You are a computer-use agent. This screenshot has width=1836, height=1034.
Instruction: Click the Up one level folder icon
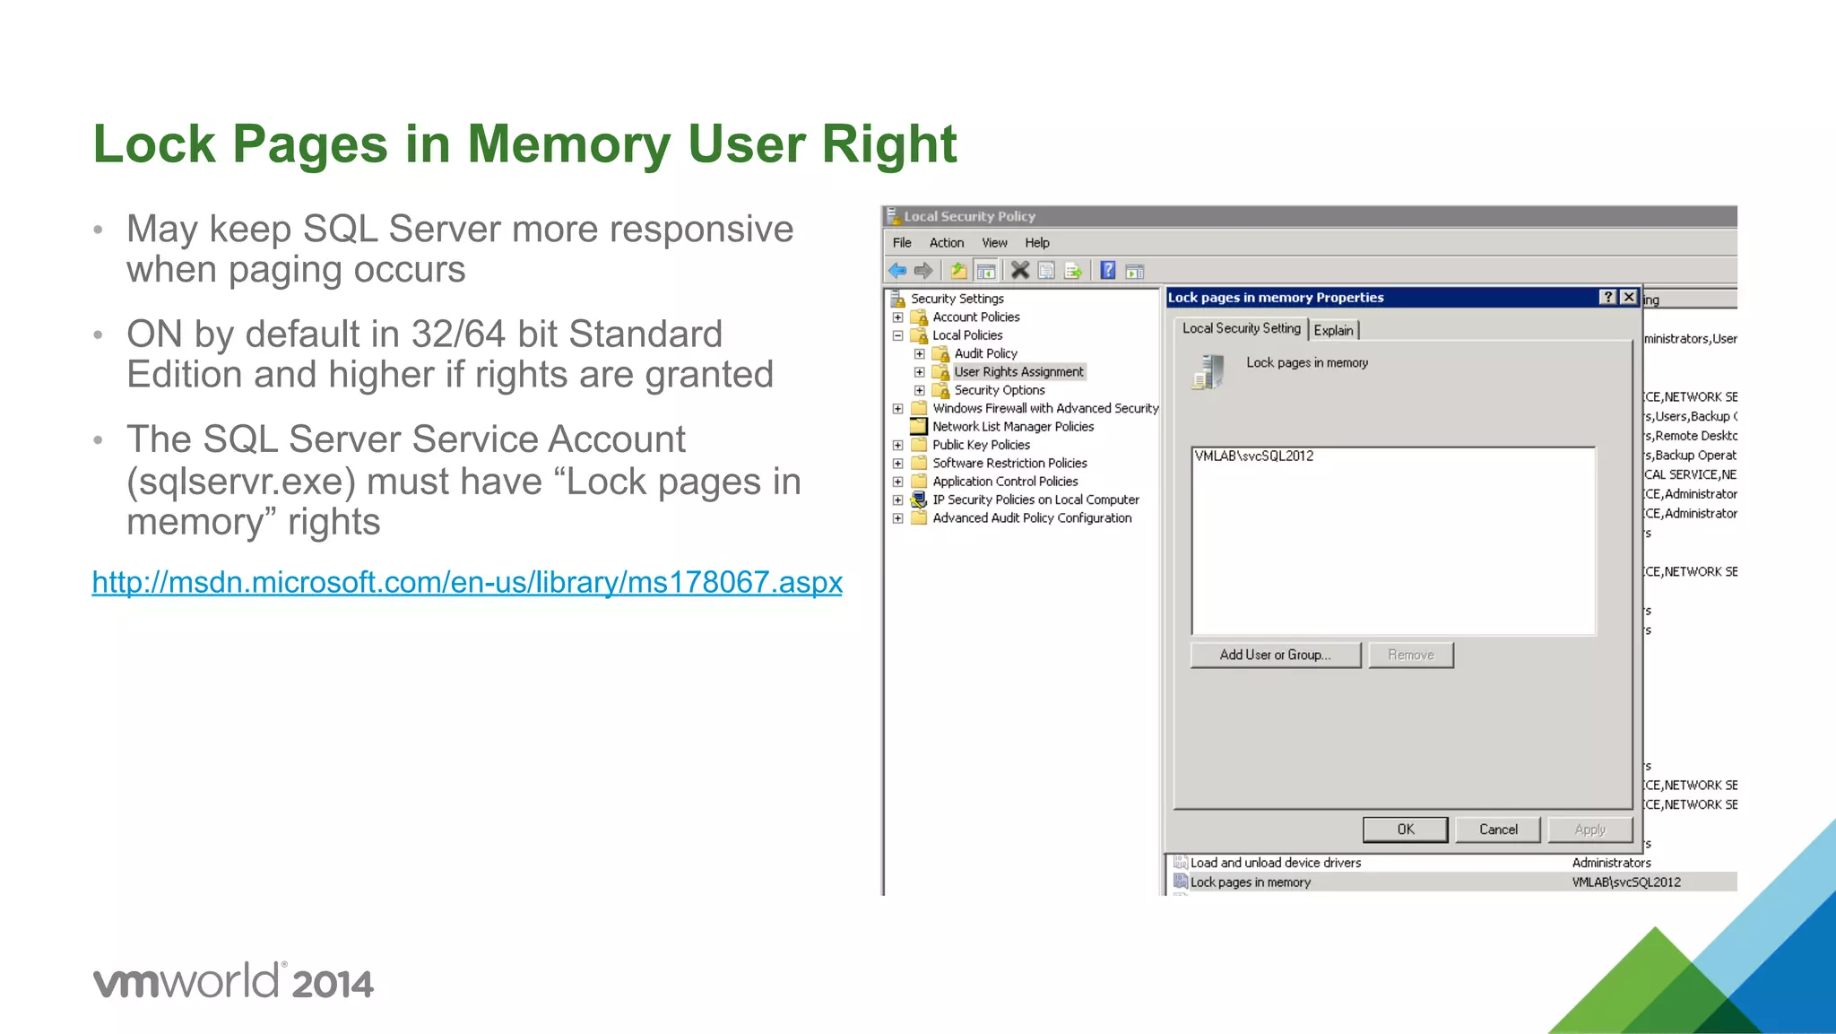point(958,270)
